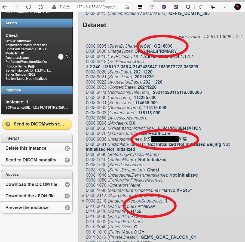Expand the SourceImageSequence tag
The height and width of the screenshot is (242, 245).
click(83, 196)
